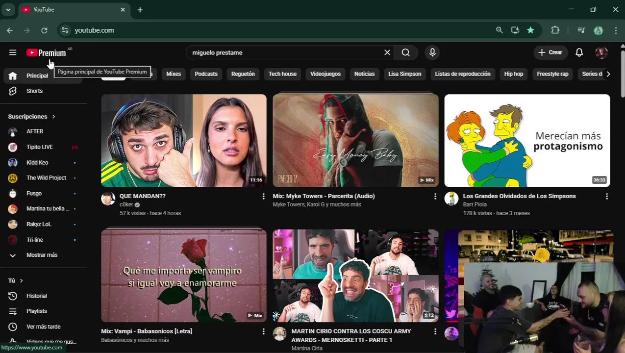
Task: Select the Listas de reproducción chip
Action: point(463,74)
